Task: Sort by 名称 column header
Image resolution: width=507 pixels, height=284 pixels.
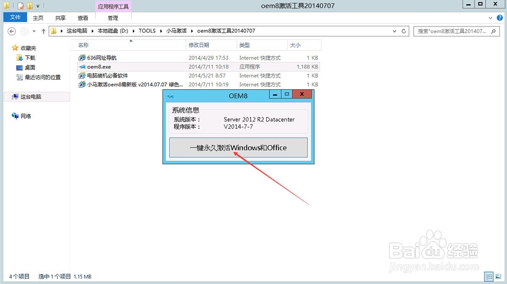Action: [128, 45]
